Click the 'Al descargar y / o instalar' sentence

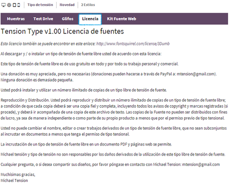pyautogui.click(x=81, y=54)
